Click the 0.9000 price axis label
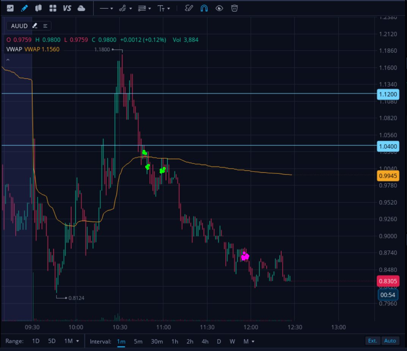The height and width of the screenshot is (351, 407). click(388, 236)
